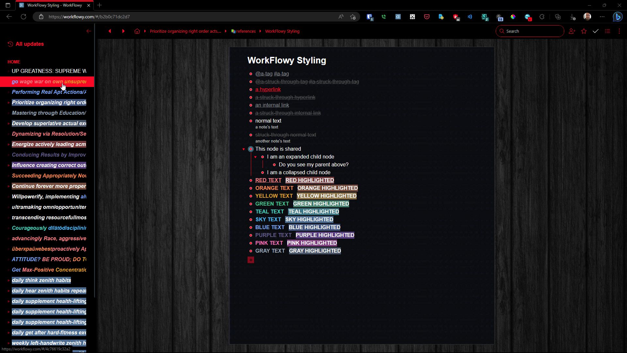Viewport: 627px width, 353px height.
Task: Open the Pocket extension icon
Action: coord(427,17)
